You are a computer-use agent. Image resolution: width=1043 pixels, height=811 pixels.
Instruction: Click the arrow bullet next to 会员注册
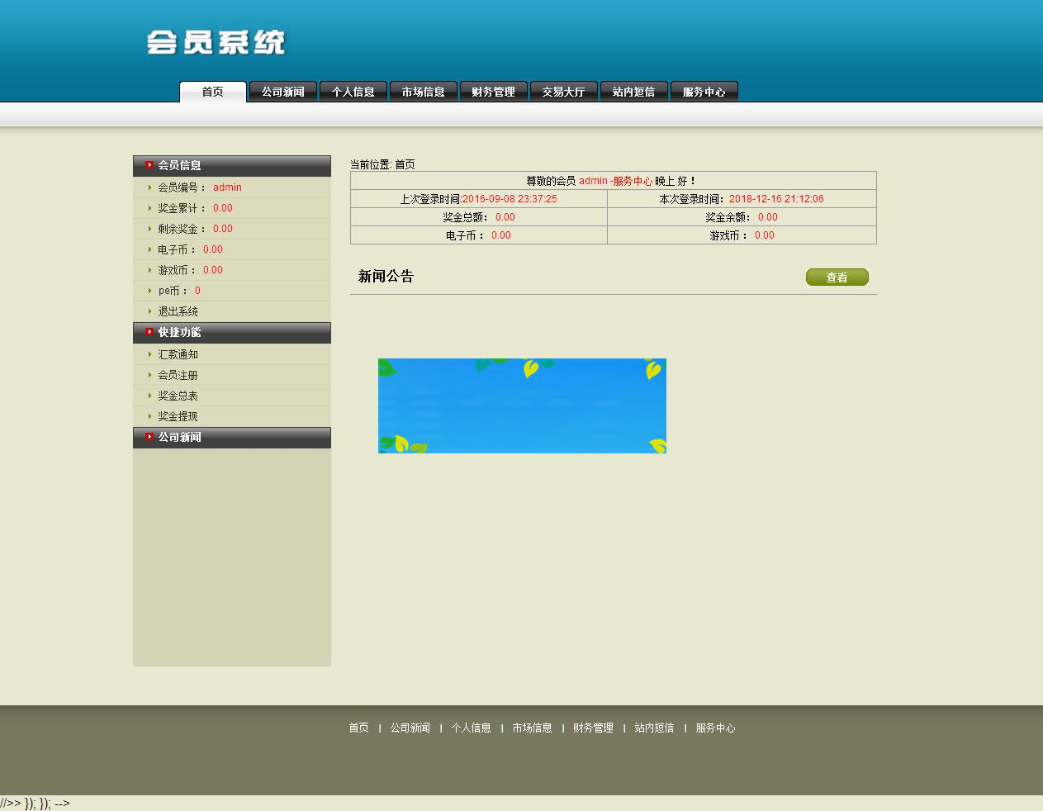pos(149,375)
